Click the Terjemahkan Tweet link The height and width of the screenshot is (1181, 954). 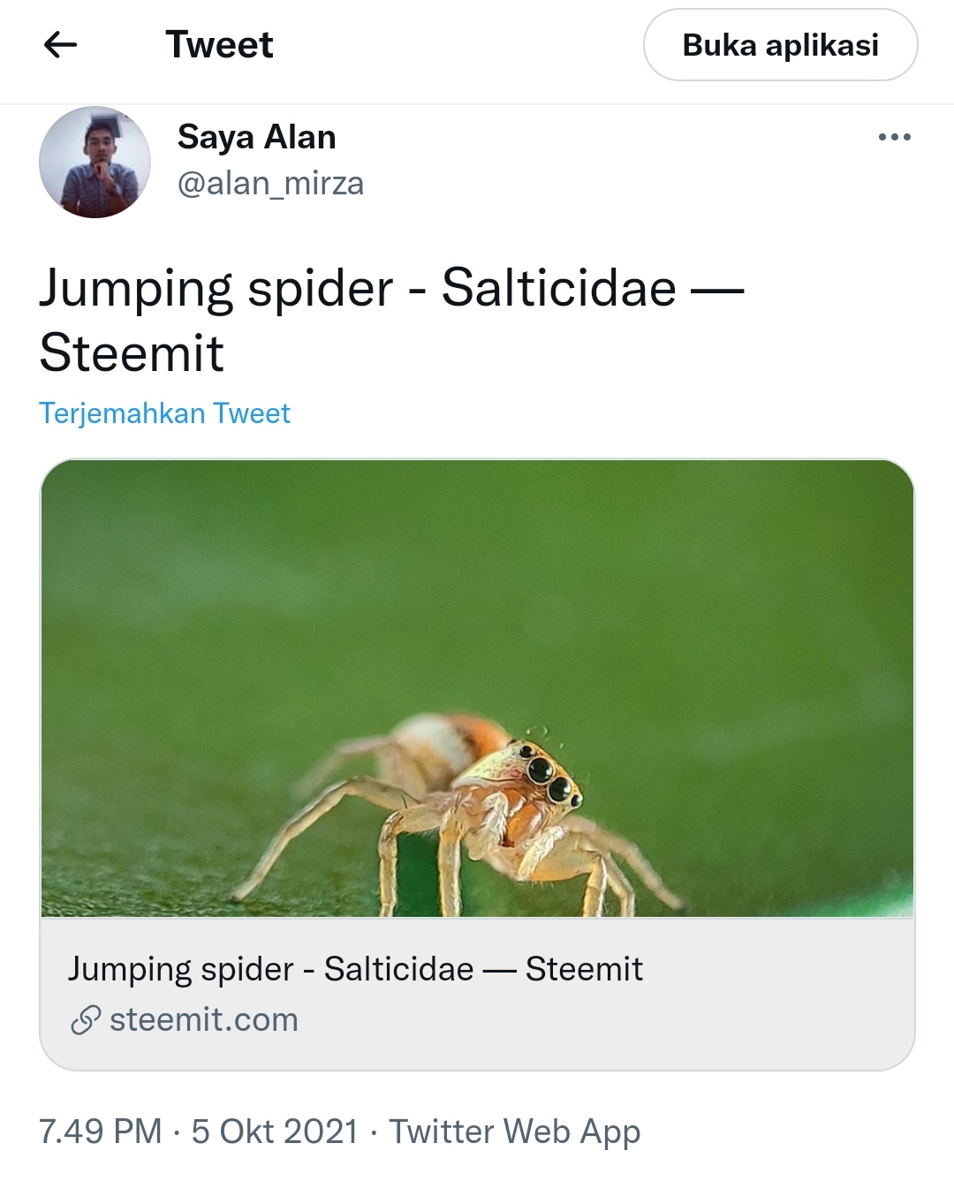coord(164,413)
